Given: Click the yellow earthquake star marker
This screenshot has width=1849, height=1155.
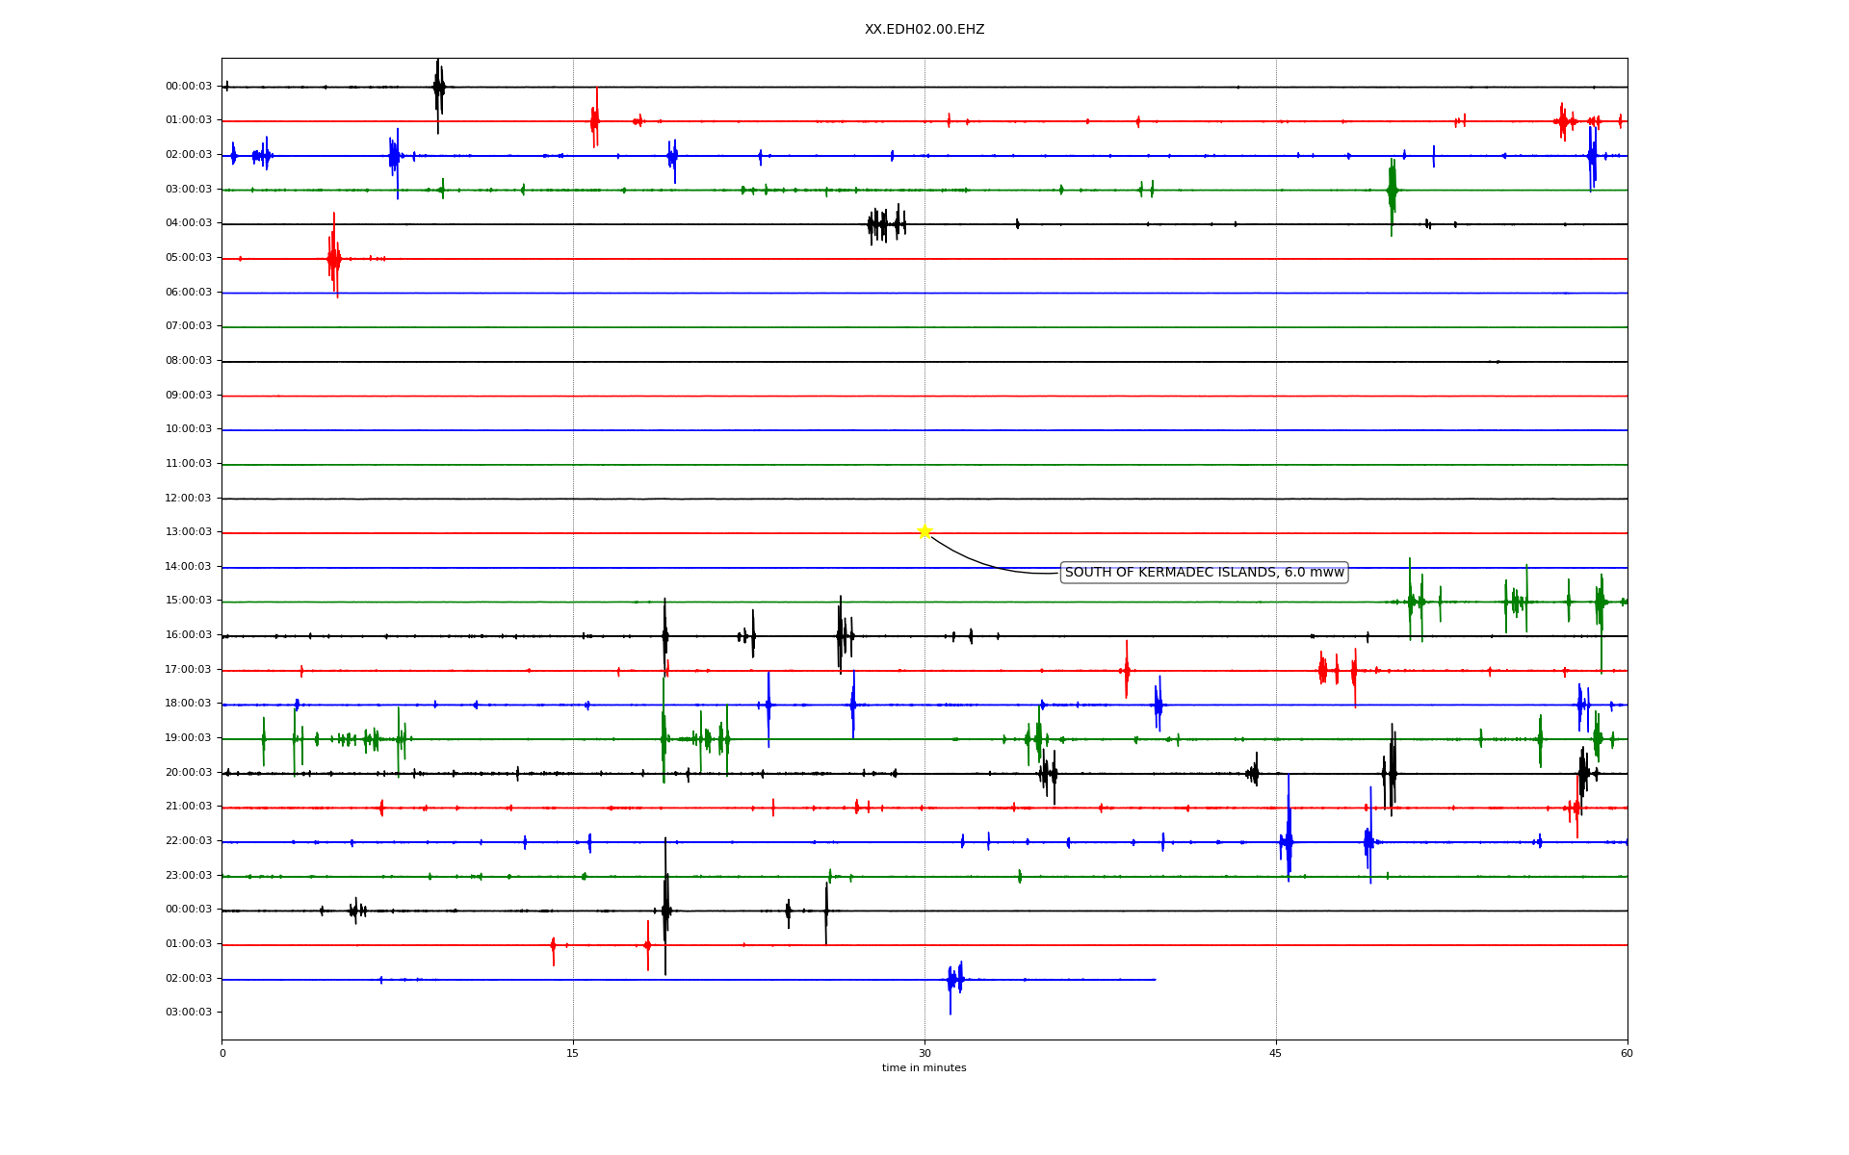Looking at the screenshot, I should (x=924, y=531).
